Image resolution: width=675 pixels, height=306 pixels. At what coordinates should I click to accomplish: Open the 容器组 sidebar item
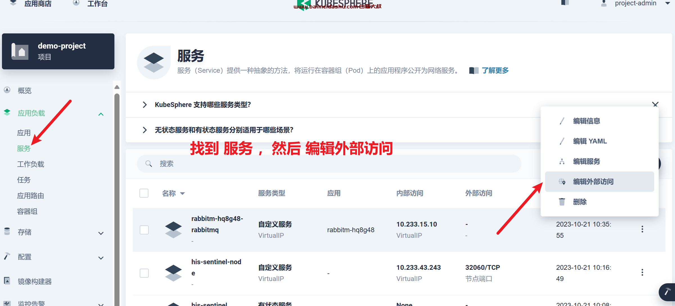tap(27, 211)
